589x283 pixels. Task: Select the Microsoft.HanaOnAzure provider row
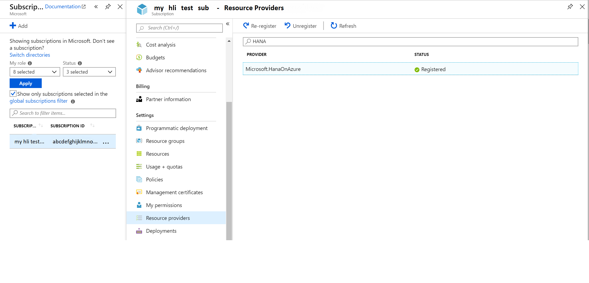coord(410,69)
